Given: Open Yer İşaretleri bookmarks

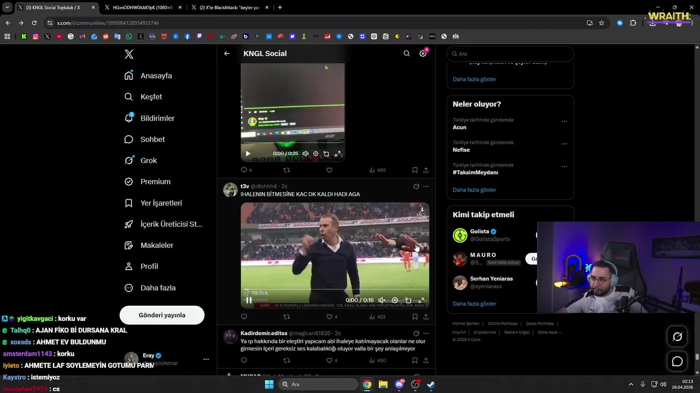Looking at the screenshot, I should [x=153, y=203].
